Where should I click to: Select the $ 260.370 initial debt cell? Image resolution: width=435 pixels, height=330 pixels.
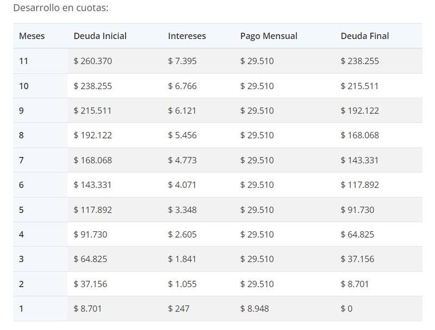tap(92, 61)
